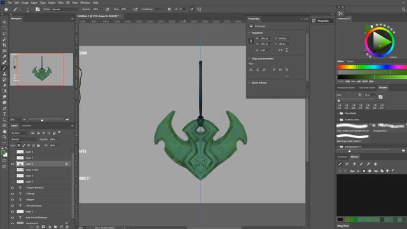Select the Rectangular Marquee tool
This screenshot has height=229, width=407.
tap(4, 28)
